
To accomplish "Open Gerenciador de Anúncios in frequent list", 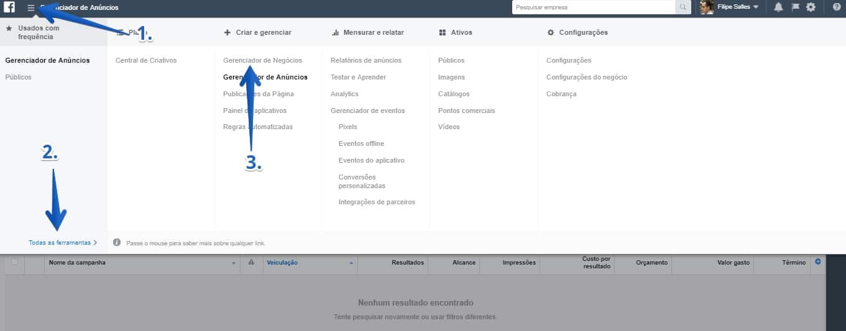I will pyautogui.click(x=47, y=60).
